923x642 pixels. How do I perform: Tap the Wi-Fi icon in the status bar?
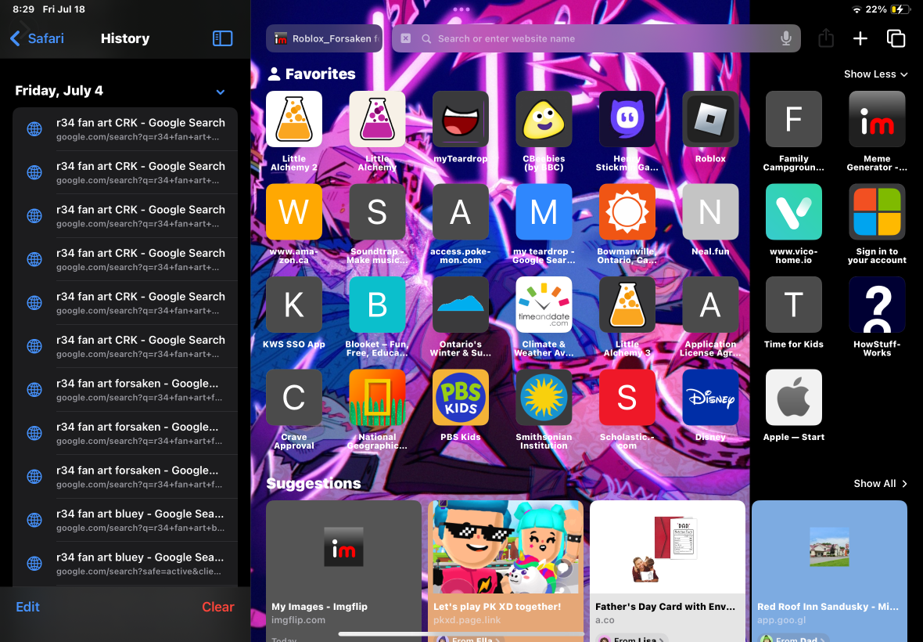(857, 9)
